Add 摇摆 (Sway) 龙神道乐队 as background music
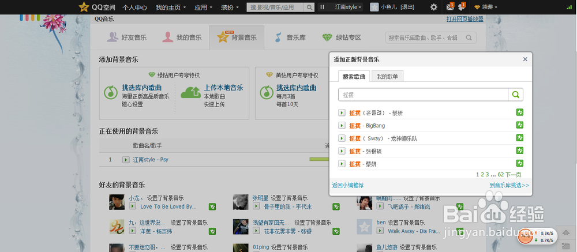 (520, 138)
